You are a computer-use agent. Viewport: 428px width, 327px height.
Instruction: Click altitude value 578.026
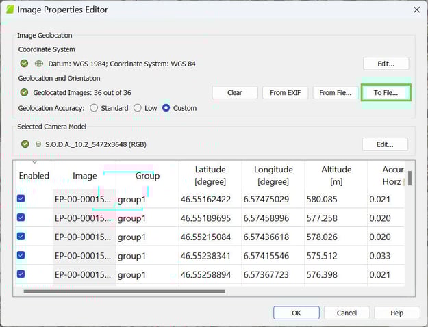pyautogui.click(x=322, y=237)
